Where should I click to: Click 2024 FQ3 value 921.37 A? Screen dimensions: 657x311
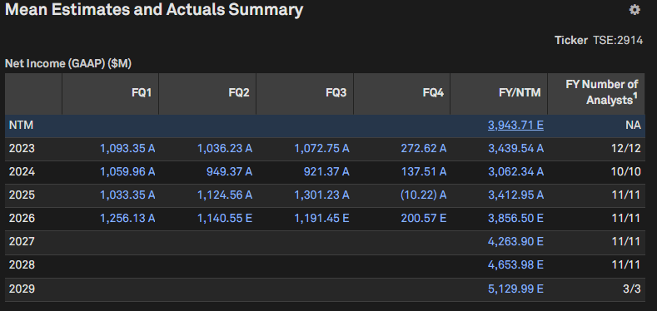coord(326,171)
